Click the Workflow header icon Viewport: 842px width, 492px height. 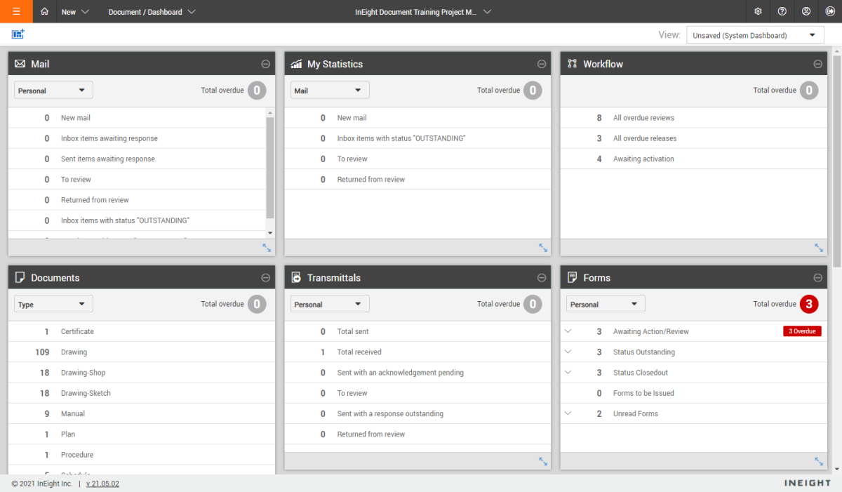572,64
